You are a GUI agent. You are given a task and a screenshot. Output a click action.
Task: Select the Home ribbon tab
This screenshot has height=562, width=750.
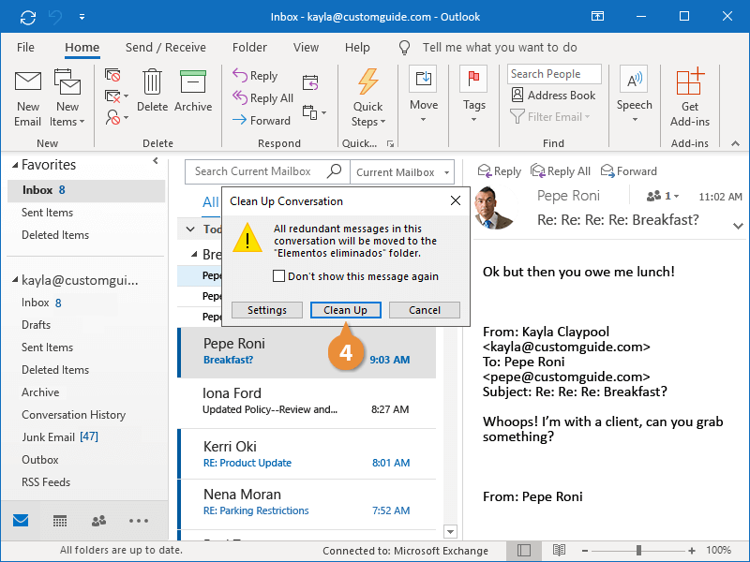click(82, 48)
